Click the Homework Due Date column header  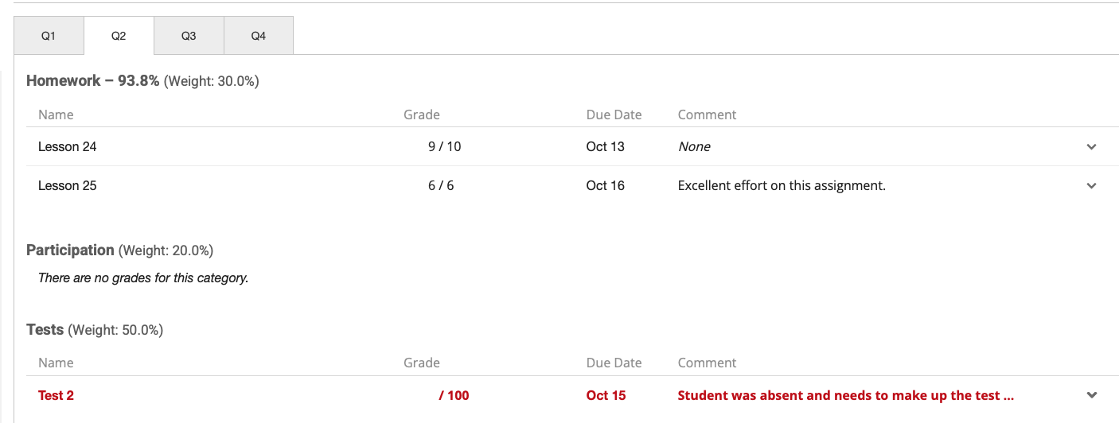614,115
